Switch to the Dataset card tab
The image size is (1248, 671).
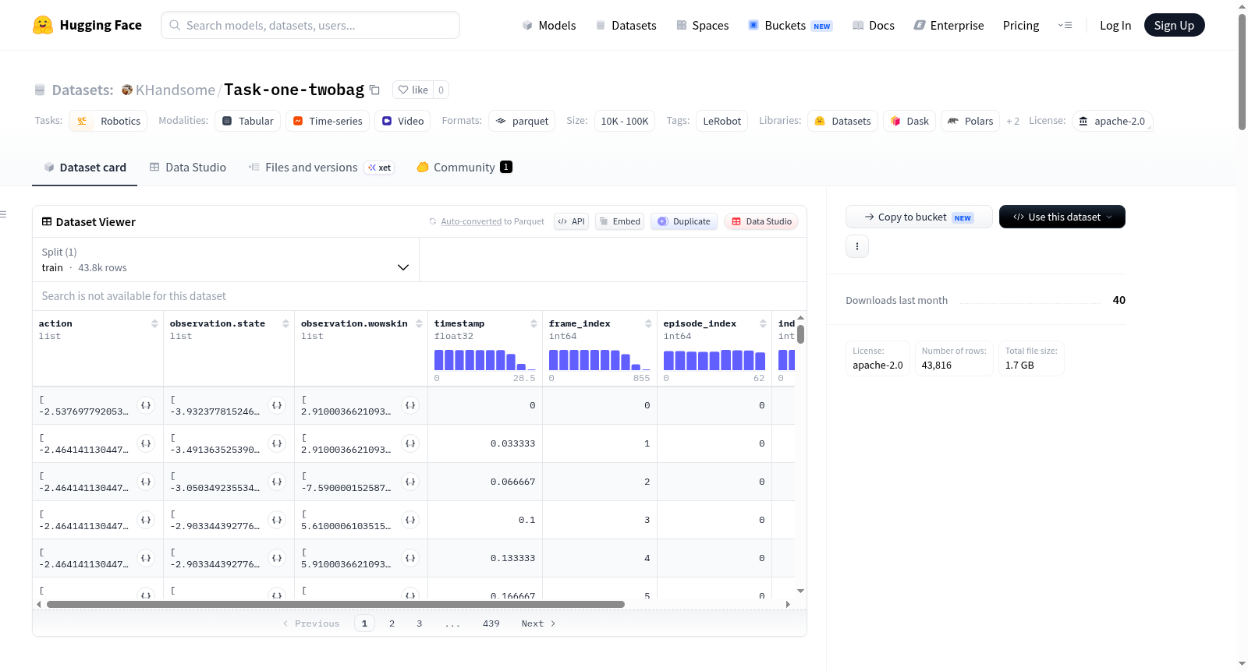click(85, 168)
